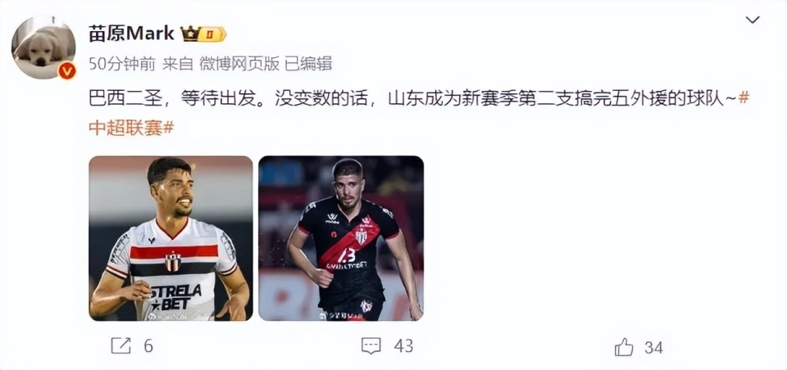View edit history via 已编辑 label
The width and height of the screenshot is (787, 370).
point(308,64)
